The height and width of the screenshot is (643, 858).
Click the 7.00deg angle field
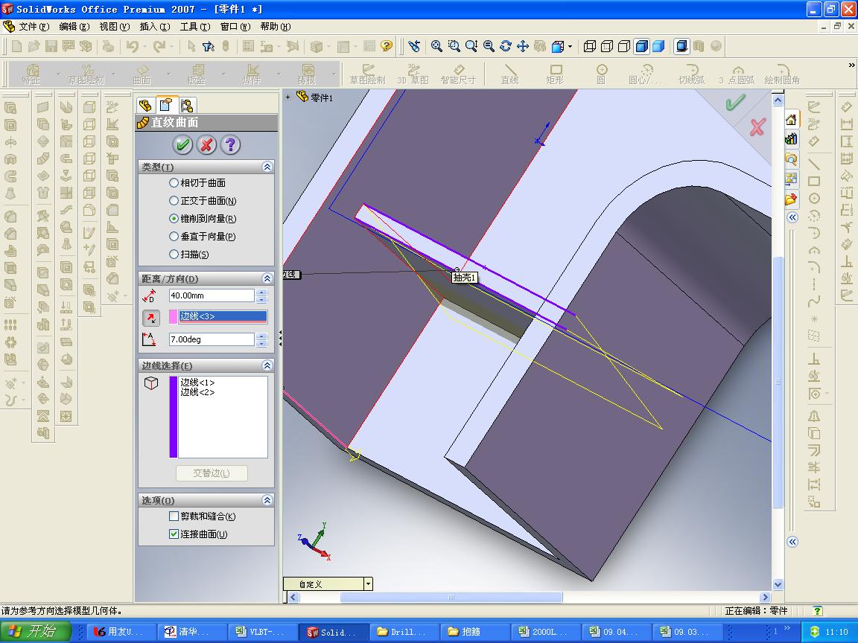[x=212, y=339]
